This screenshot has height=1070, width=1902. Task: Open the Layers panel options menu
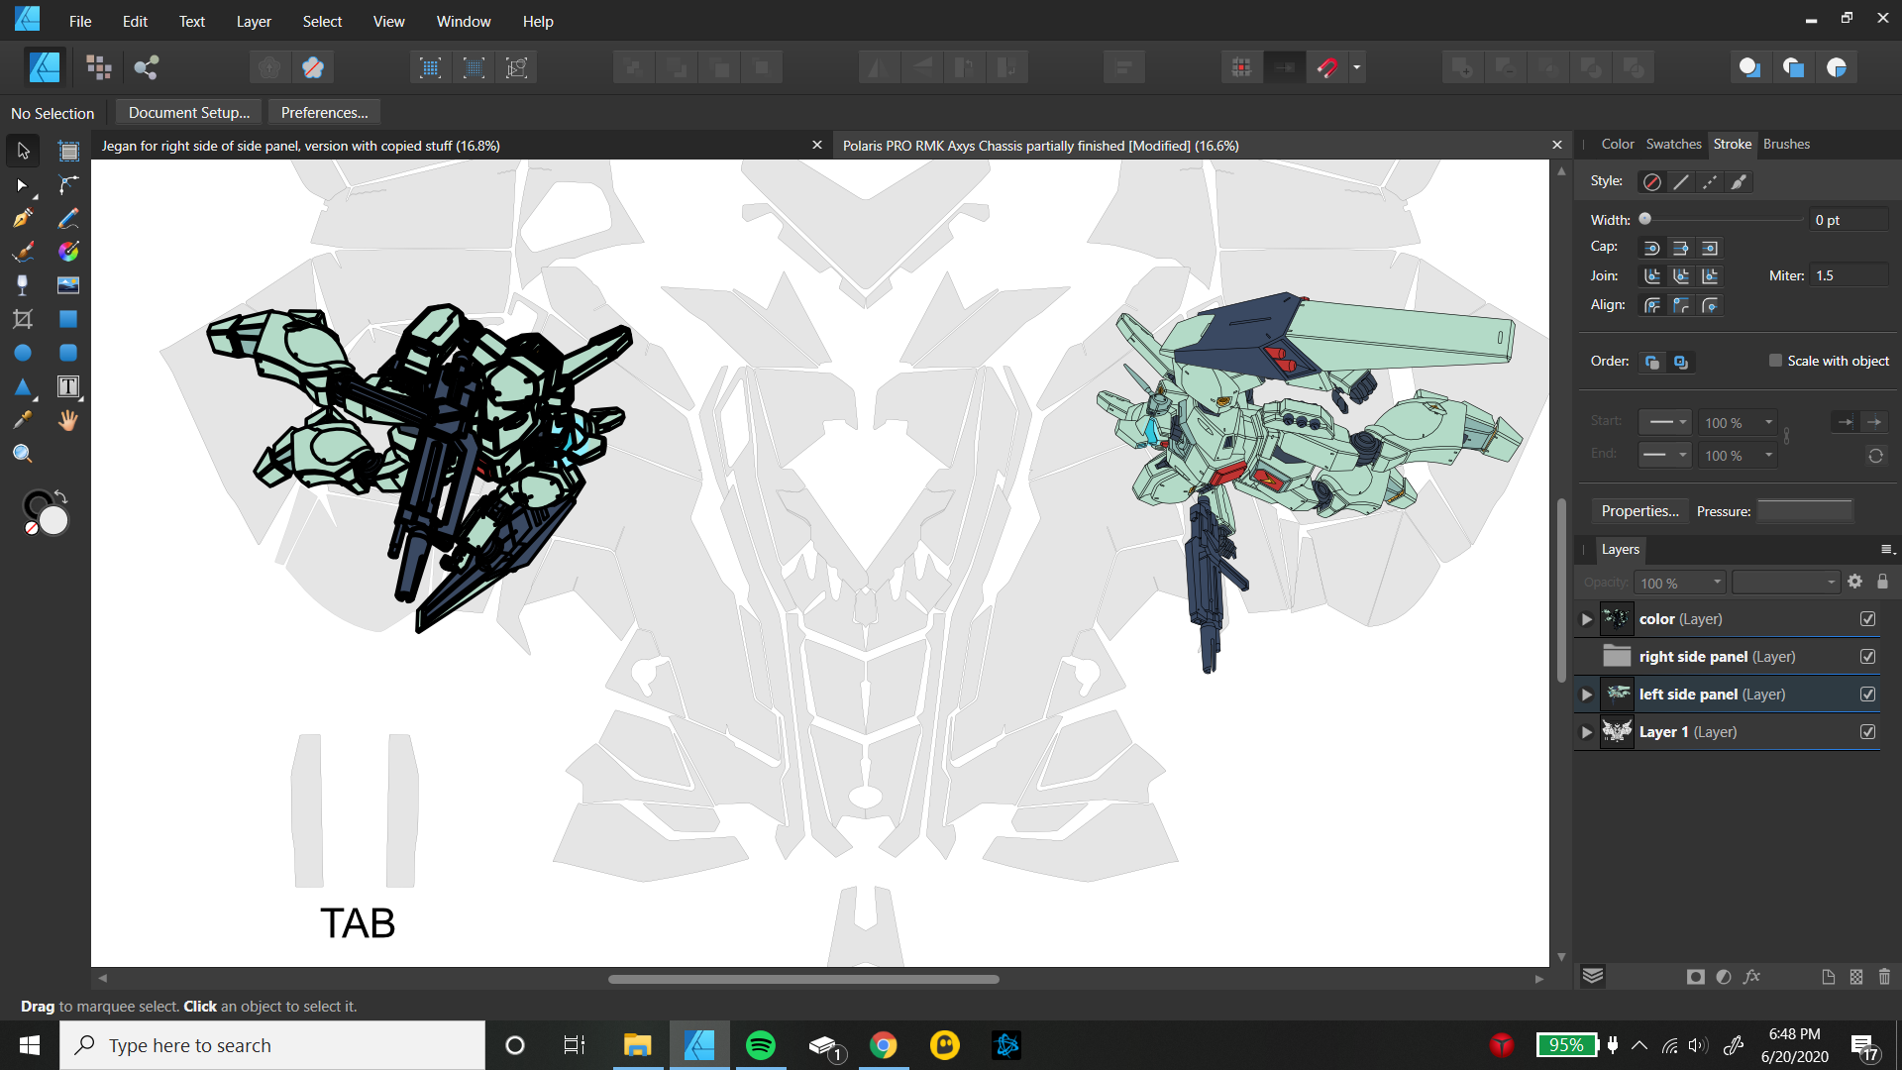1887,549
